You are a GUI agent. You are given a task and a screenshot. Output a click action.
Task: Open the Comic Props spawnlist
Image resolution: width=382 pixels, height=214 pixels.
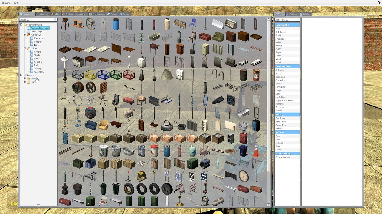(x=36, y=32)
